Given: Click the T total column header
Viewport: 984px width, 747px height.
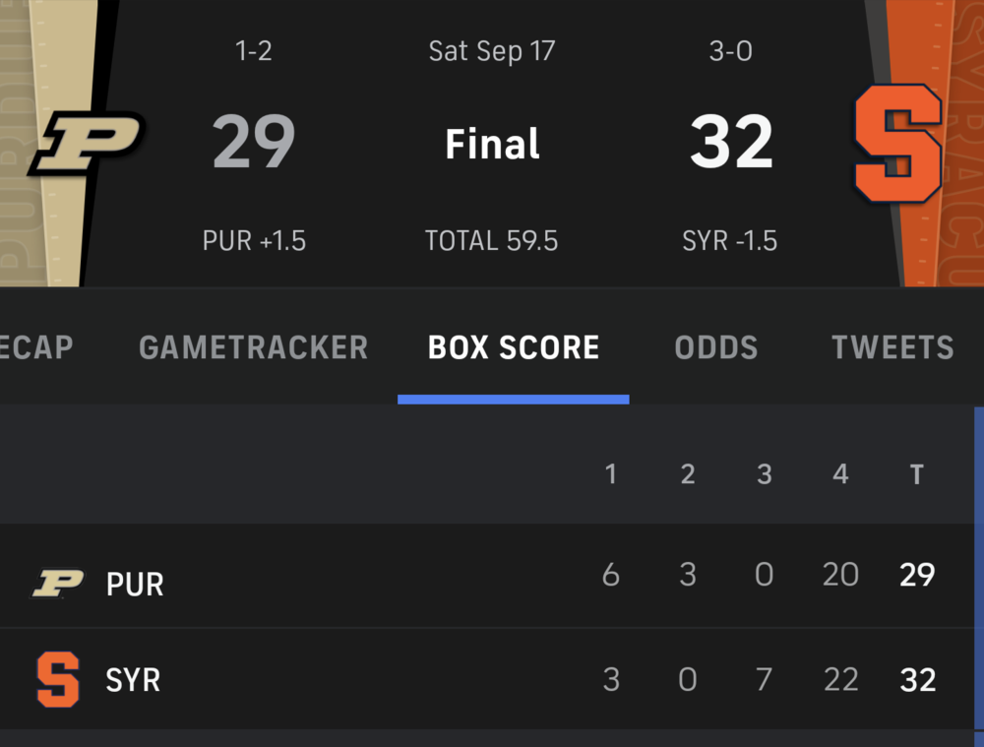Looking at the screenshot, I should [x=917, y=475].
